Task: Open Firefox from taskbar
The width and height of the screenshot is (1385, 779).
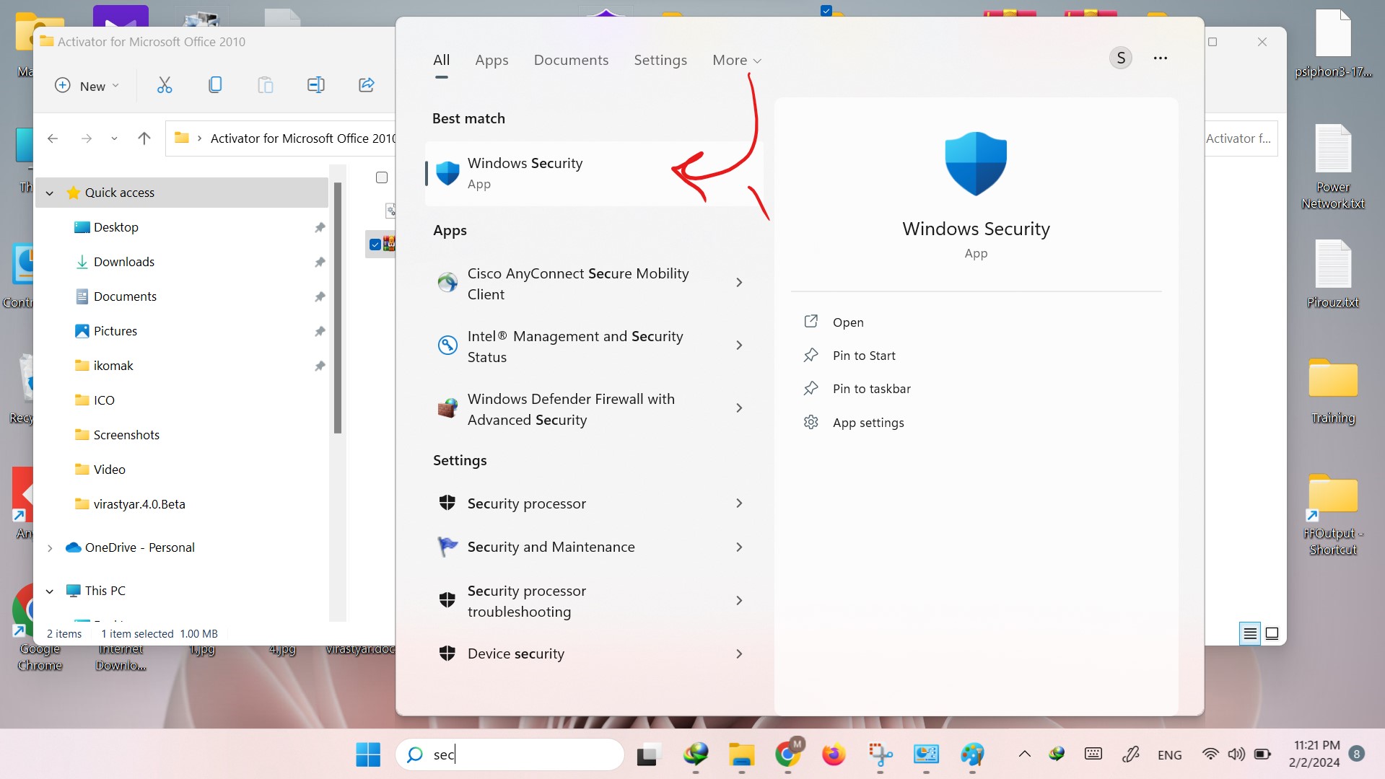Action: click(834, 754)
